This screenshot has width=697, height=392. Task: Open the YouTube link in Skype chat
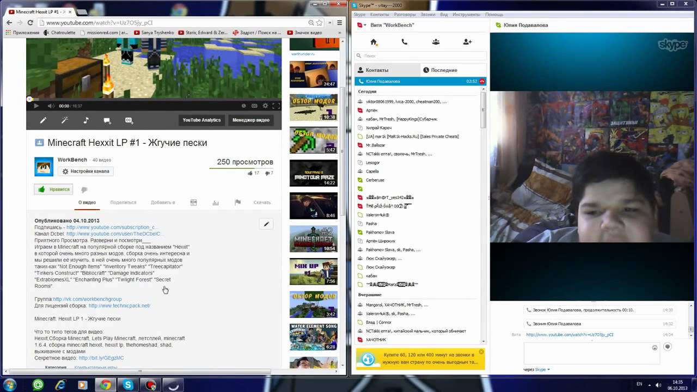coord(570,334)
